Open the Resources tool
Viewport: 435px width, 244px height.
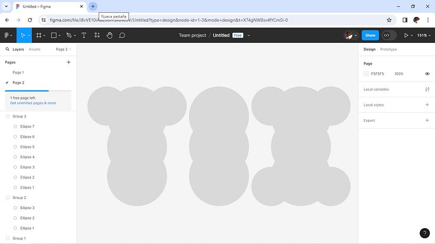pos(97,35)
